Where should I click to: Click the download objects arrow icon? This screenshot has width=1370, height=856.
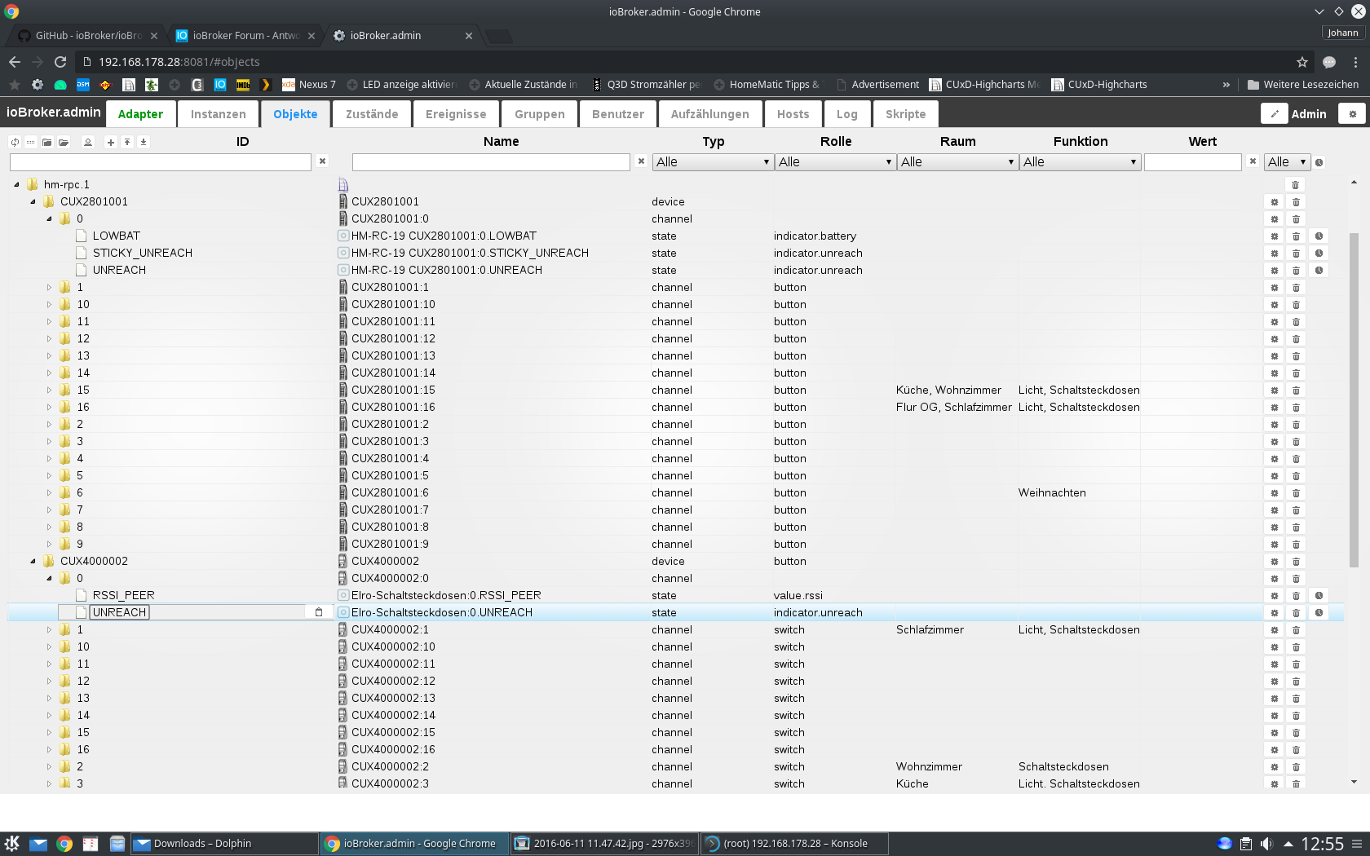tap(144, 142)
